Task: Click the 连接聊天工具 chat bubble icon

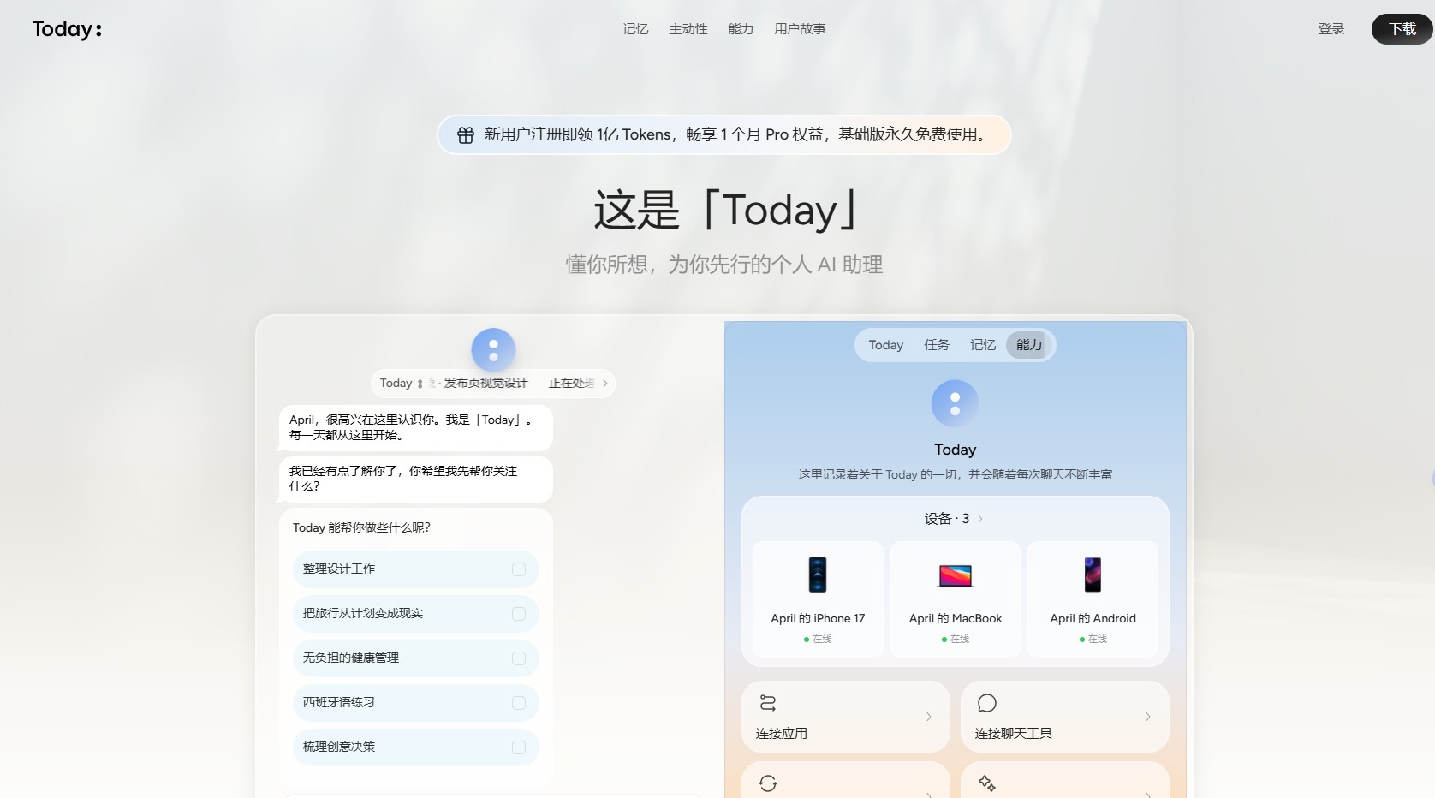Action: pos(987,703)
